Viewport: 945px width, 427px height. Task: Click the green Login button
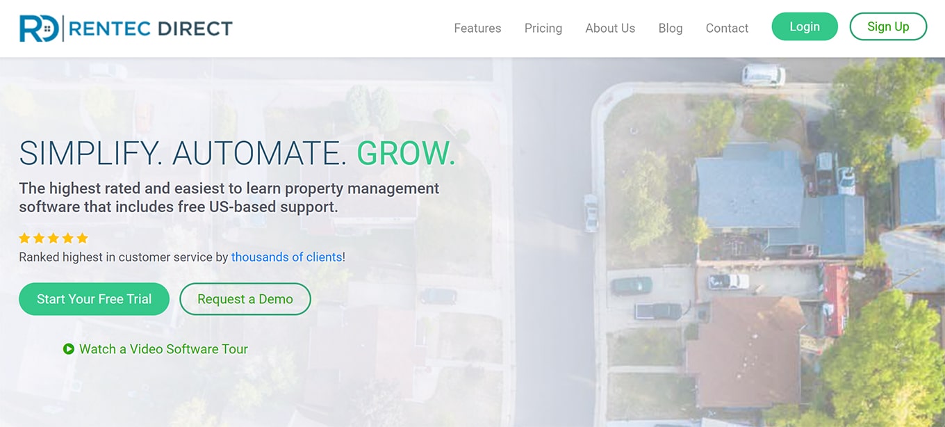point(805,26)
